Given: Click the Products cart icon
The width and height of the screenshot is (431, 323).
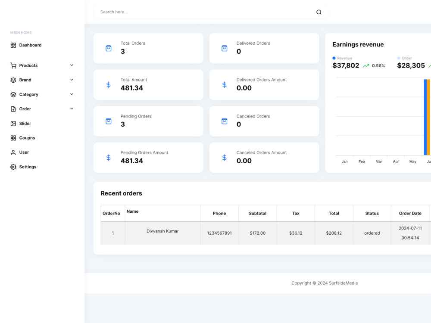Looking at the screenshot, I should coord(13,65).
